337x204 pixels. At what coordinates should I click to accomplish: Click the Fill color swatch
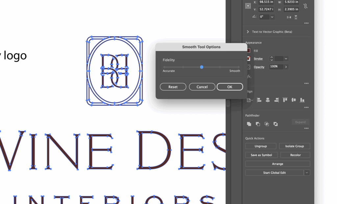click(x=249, y=51)
